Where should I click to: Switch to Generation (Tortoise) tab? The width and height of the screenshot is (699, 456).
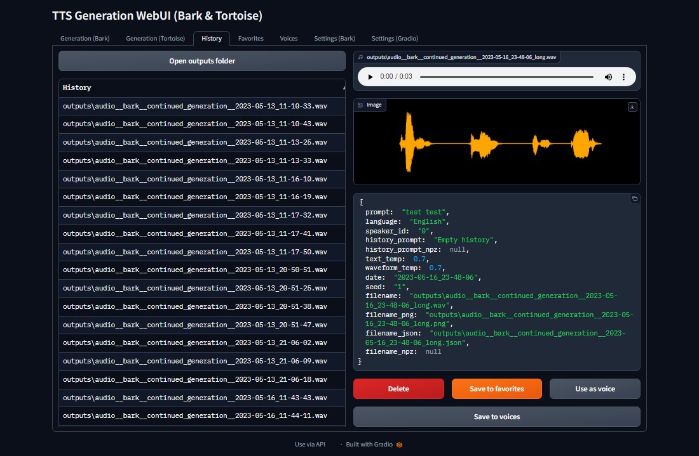tap(155, 38)
